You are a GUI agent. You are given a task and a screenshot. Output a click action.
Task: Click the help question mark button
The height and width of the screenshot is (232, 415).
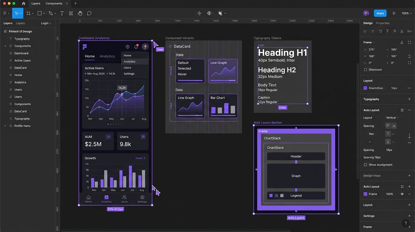click(406, 223)
